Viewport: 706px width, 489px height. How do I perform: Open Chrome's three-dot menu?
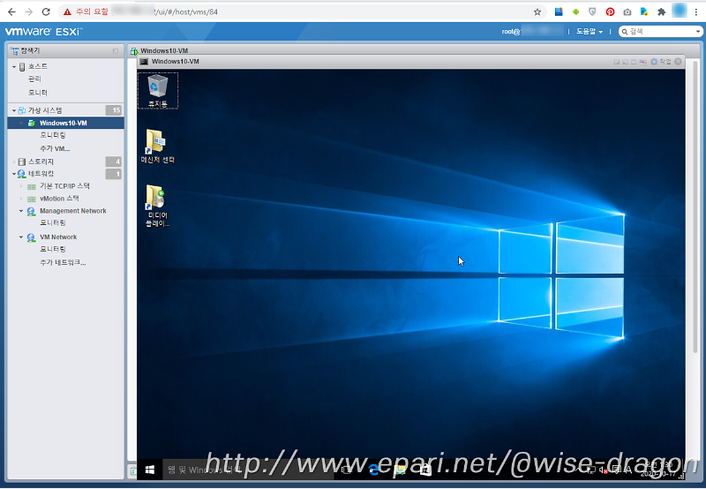point(696,11)
